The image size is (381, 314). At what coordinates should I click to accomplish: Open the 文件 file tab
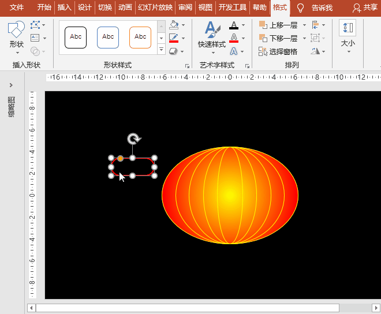[x=17, y=8]
